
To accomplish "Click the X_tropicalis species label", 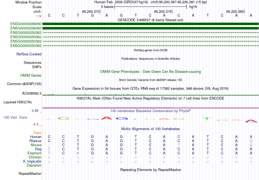I will (x=32, y=161).
